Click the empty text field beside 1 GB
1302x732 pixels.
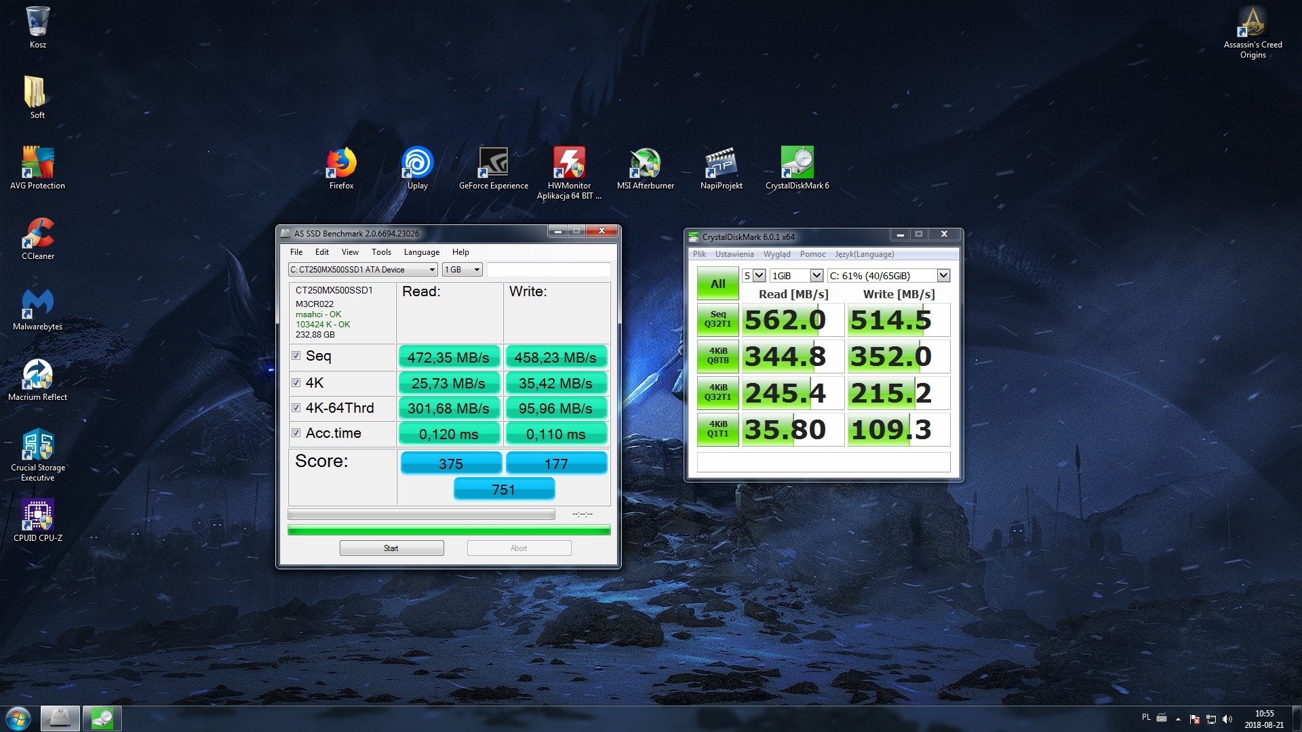549,270
